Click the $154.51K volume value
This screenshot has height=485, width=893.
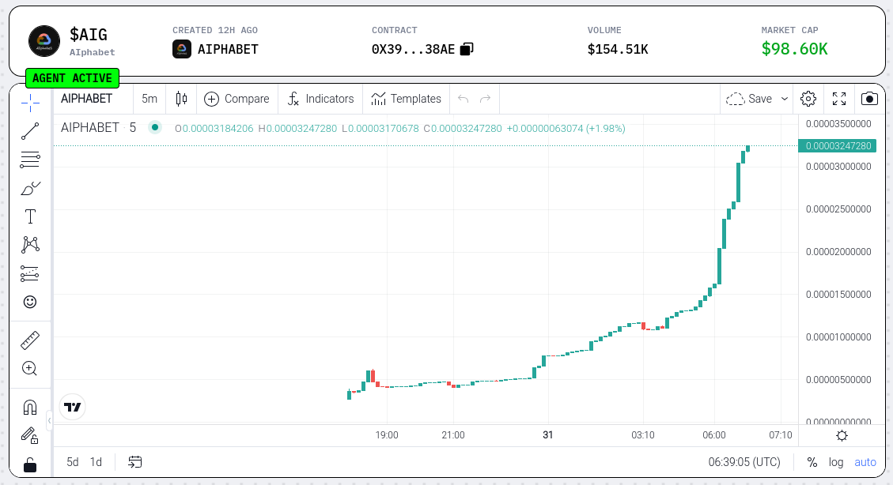[x=618, y=50]
